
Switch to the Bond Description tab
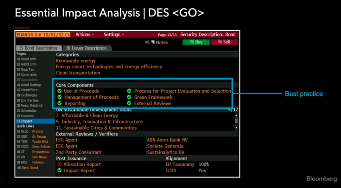(39, 48)
